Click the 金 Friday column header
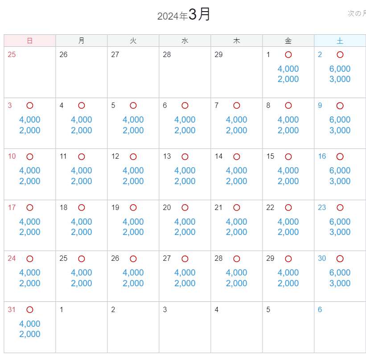This screenshot has height=354, width=366. pos(288,41)
